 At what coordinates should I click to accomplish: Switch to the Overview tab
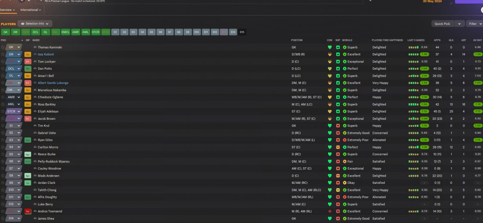pyautogui.click(x=7, y=10)
